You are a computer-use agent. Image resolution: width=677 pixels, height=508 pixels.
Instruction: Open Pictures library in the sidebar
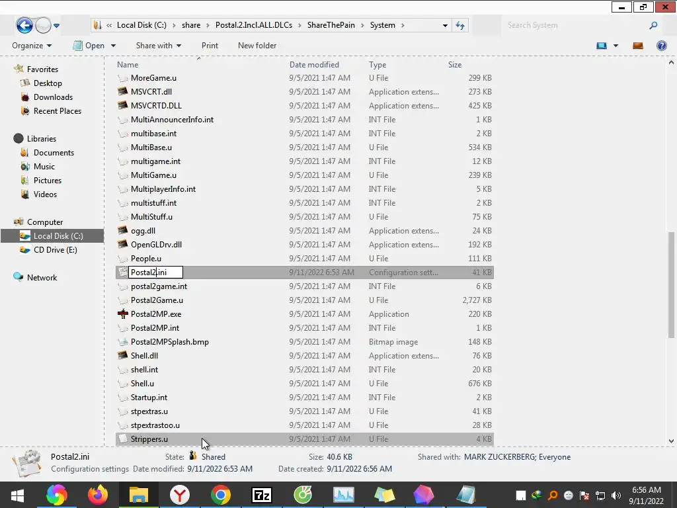tap(48, 180)
